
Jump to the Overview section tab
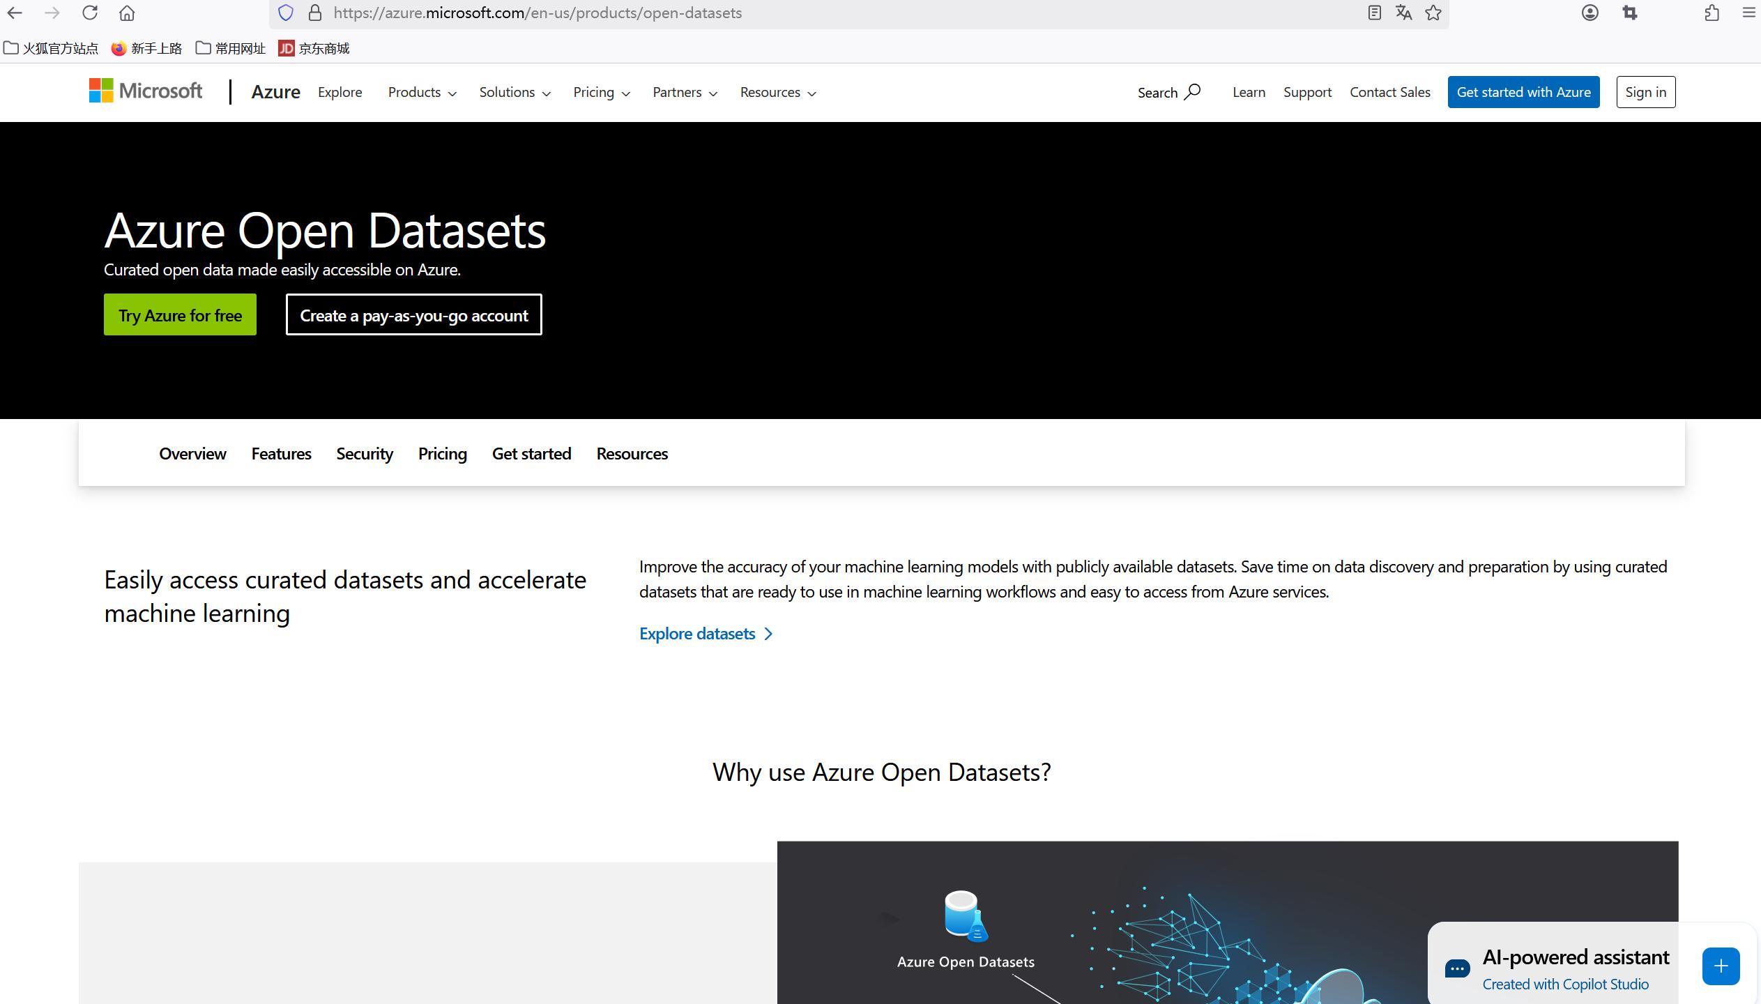point(192,454)
